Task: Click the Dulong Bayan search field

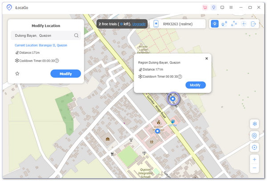Action: click(x=46, y=36)
